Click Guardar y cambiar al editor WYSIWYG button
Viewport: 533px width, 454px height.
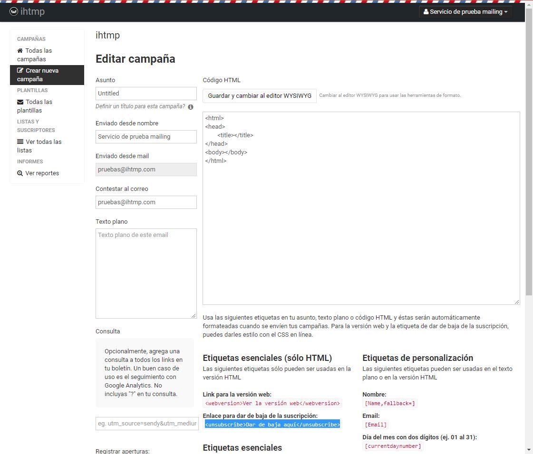tap(260, 96)
